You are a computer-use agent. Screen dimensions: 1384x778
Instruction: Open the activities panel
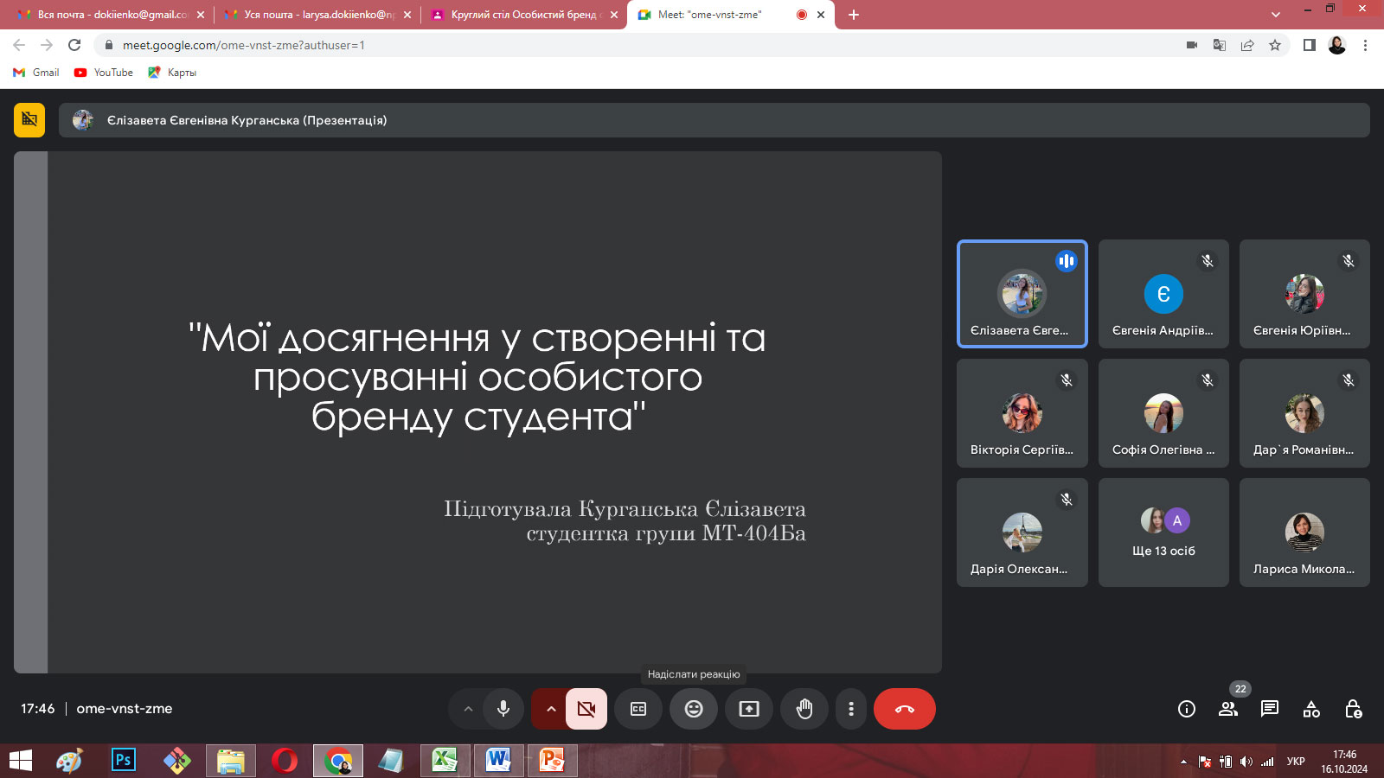[x=1311, y=709]
